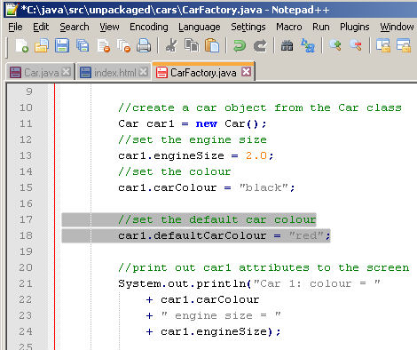Open the Settings menu
The image size is (417, 350).
coord(248,27)
